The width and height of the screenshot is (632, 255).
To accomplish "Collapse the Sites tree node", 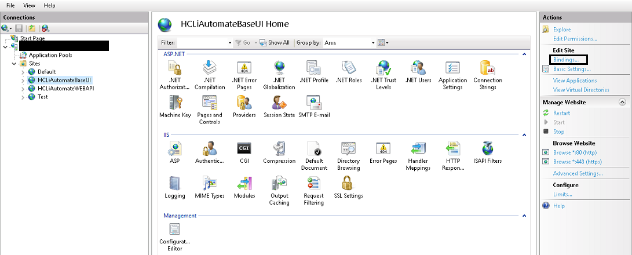I will 14,63.
